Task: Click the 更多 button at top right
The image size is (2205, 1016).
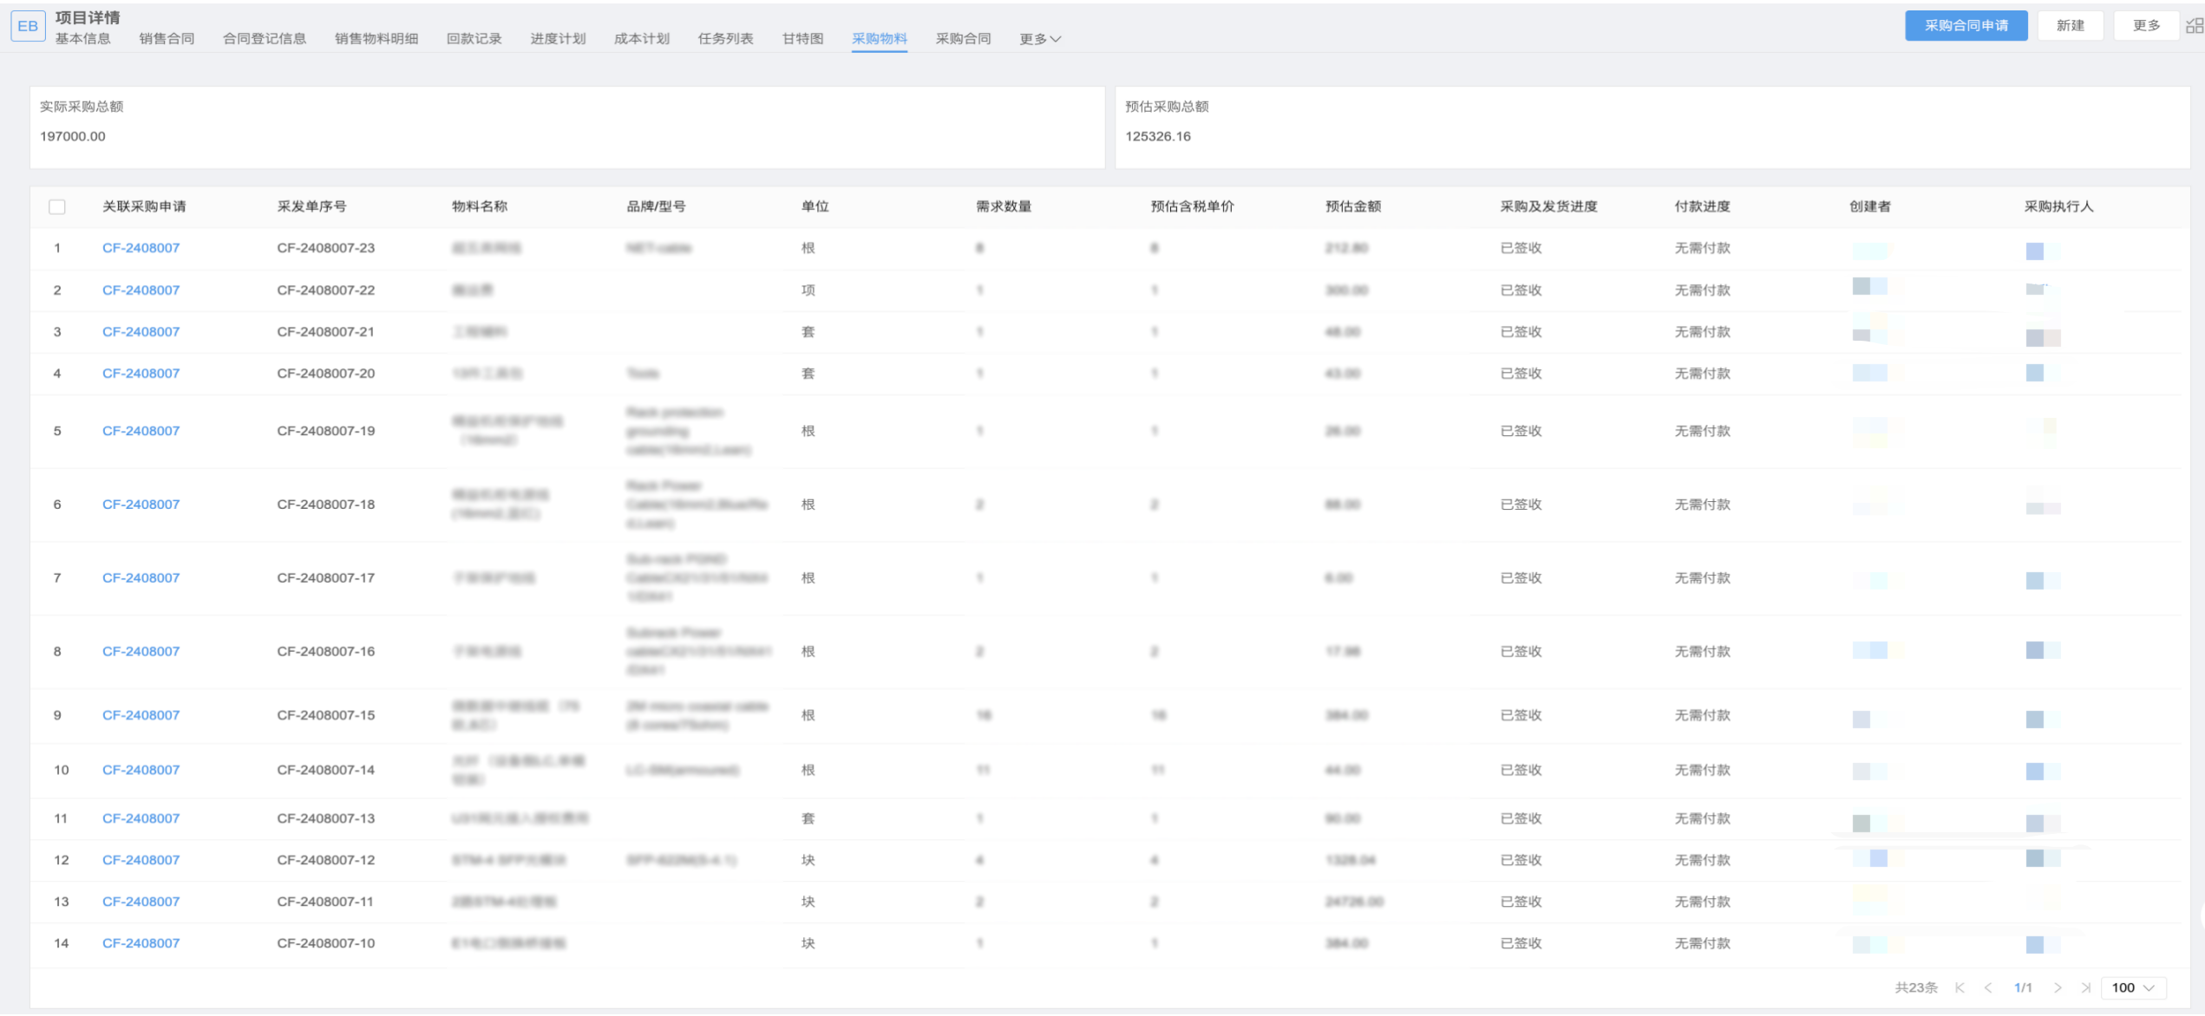Action: (x=2147, y=25)
